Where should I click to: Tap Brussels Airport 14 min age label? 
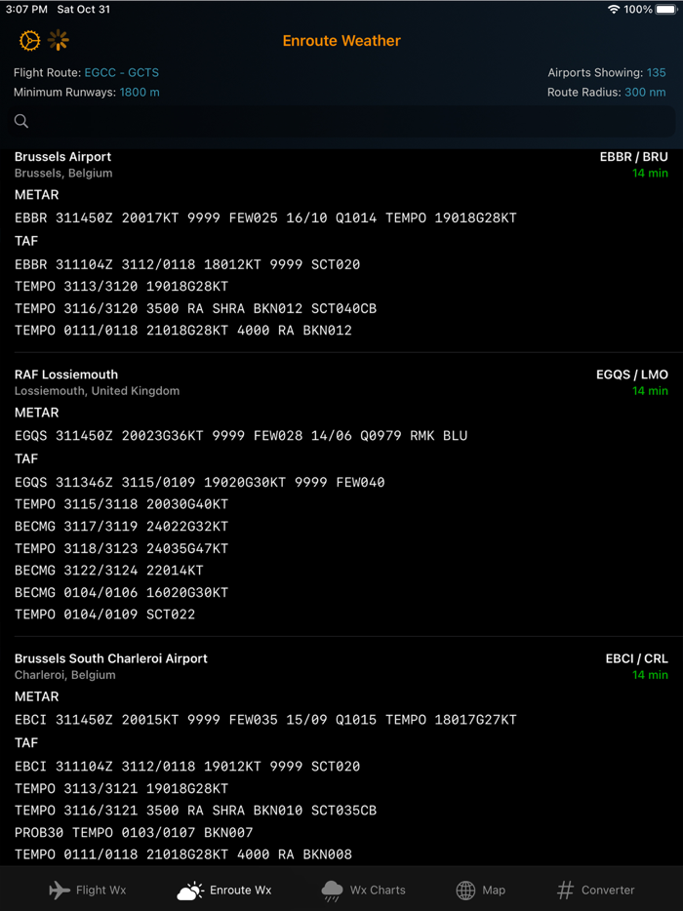[650, 173]
